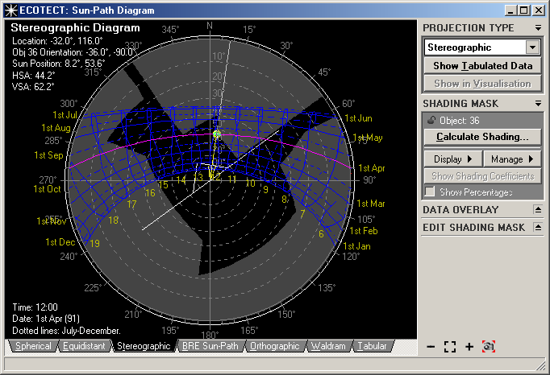Click the hour 19 marker on sun path

pos(94,243)
